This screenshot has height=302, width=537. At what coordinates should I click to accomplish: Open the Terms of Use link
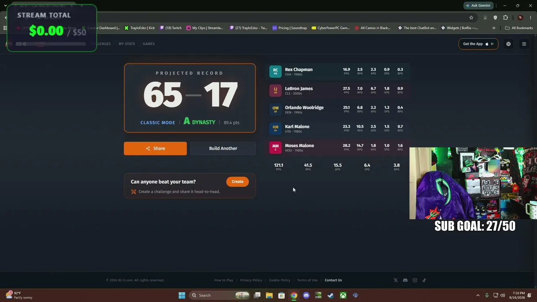[x=308, y=280]
